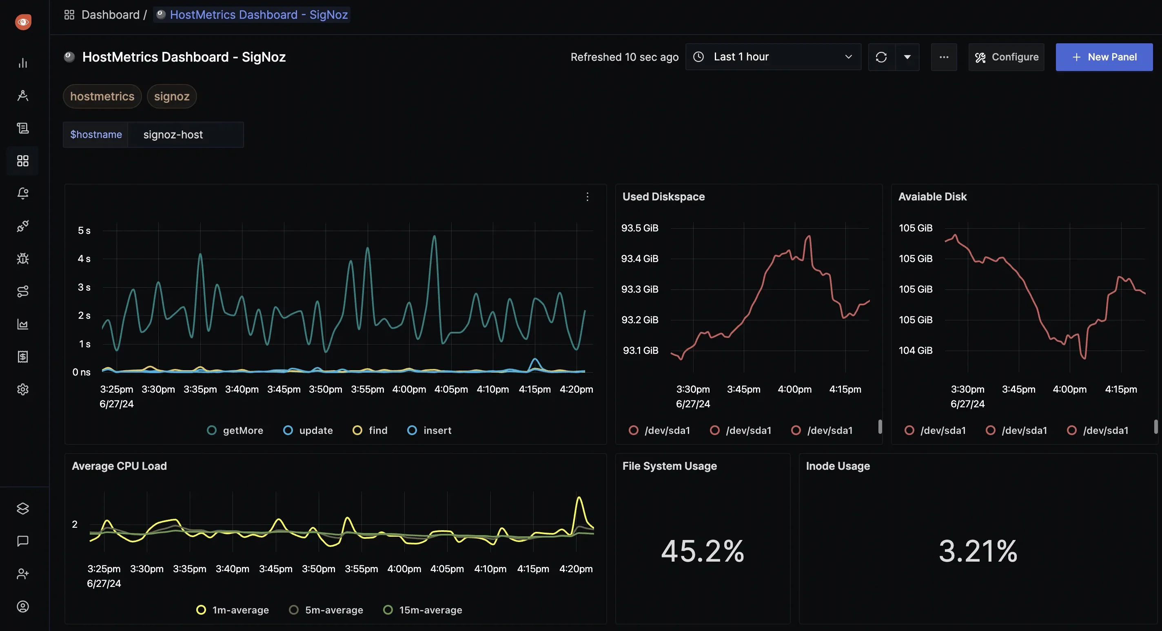The width and height of the screenshot is (1162, 631).
Task: Click the refresh dashboard icon
Action: 881,57
